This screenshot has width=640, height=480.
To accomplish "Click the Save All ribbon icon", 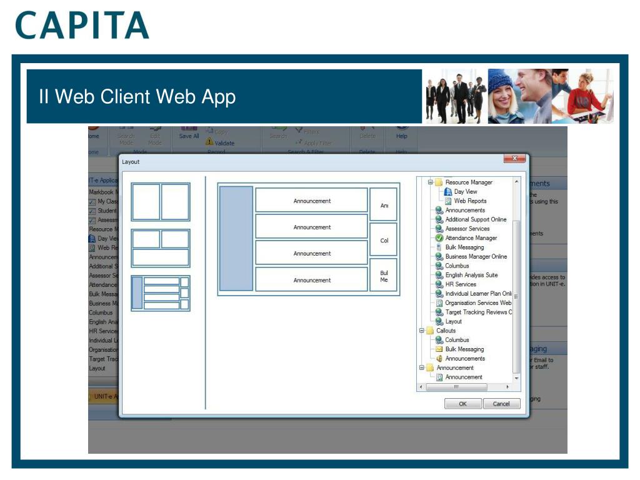I will tap(189, 129).
